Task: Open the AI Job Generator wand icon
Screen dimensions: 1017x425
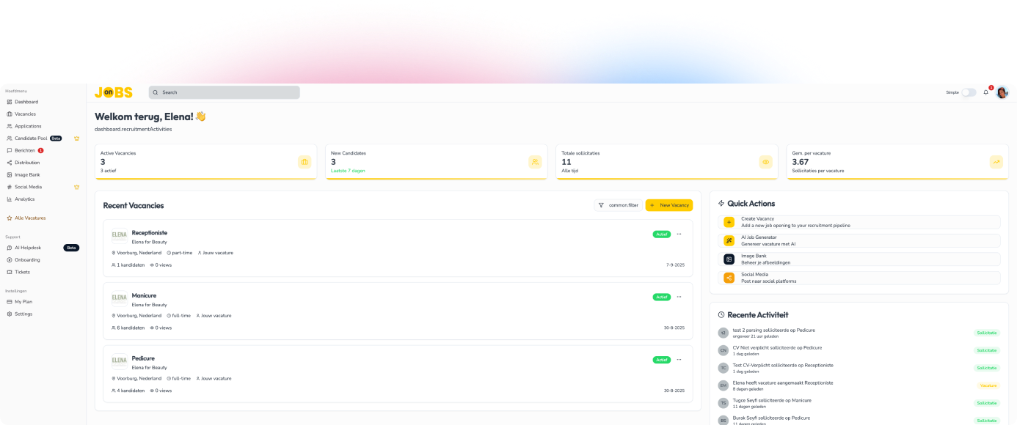Action: pyautogui.click(x=729, y=240)
